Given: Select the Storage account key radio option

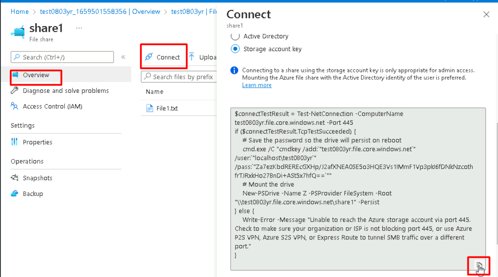Looking at the screenshot, I should (235, 49).
